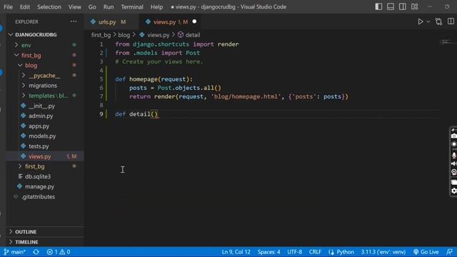
Task: Open tests.py file
Action: [x=39, y=146]
